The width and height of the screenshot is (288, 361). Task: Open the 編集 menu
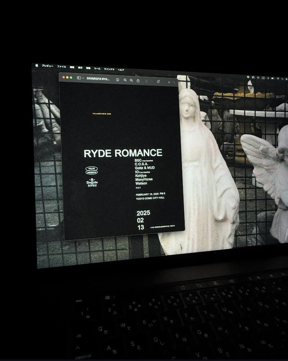72,67
